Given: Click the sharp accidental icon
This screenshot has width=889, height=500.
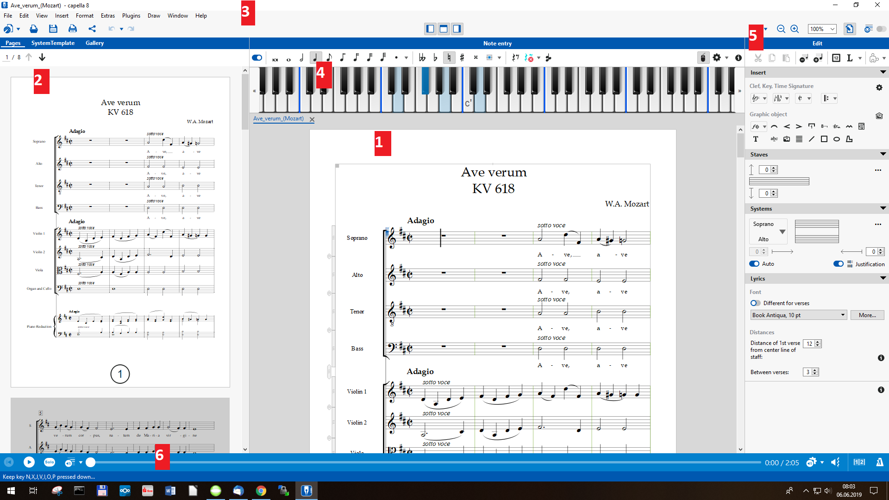Looking at the screenshot, I should [x=462, y=58].
